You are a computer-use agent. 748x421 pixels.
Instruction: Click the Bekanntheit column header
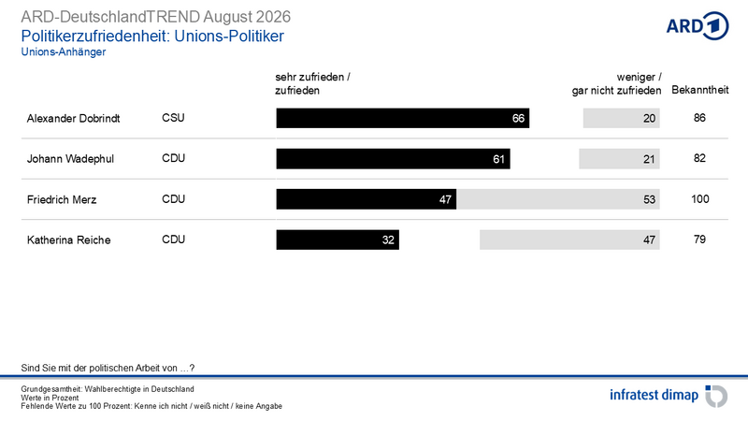(699, 90)
